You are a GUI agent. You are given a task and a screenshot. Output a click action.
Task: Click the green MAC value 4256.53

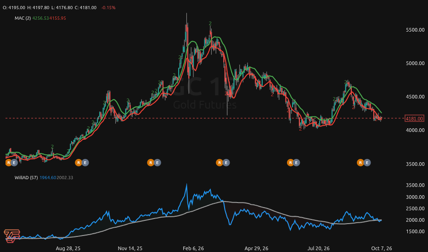pyautogui.click(x=41, y=18)
